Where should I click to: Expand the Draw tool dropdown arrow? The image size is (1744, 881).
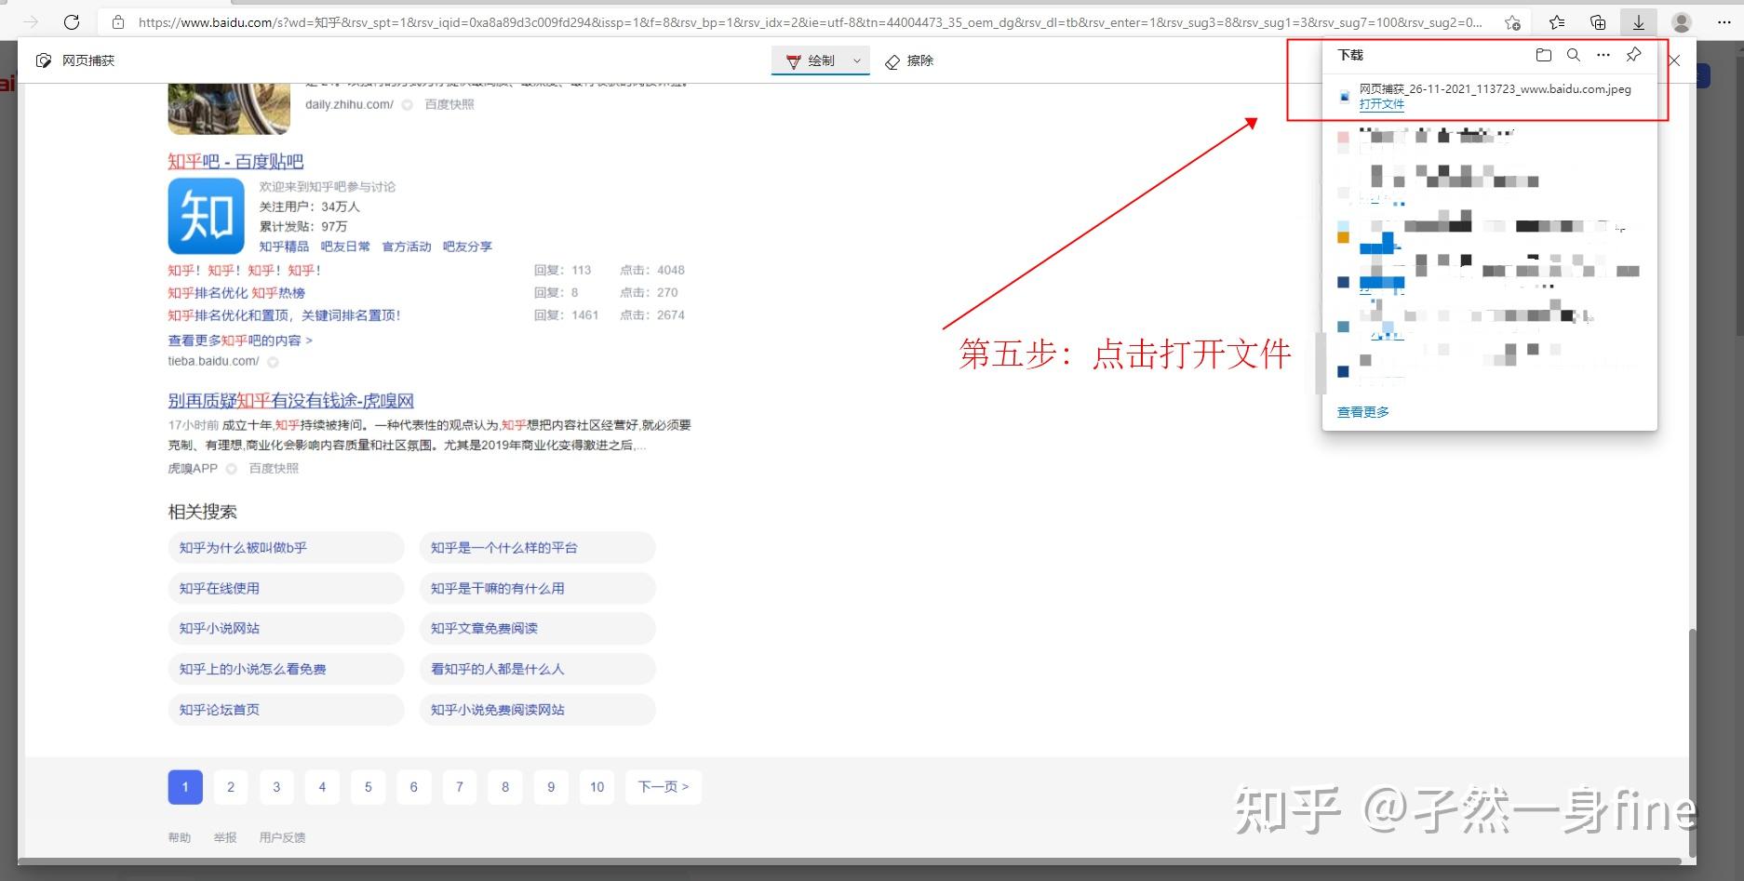(x=857, y=60)
